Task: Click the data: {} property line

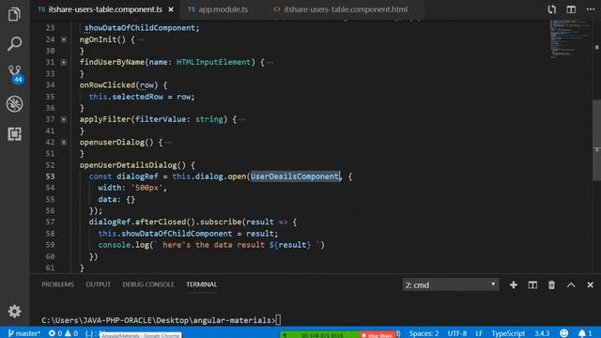Action: pos(116,199)
